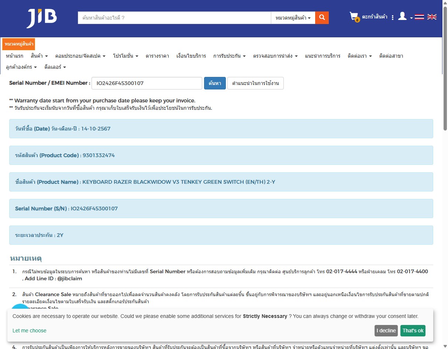Click the Serial Number / EMEI Number label

point(50,83)
